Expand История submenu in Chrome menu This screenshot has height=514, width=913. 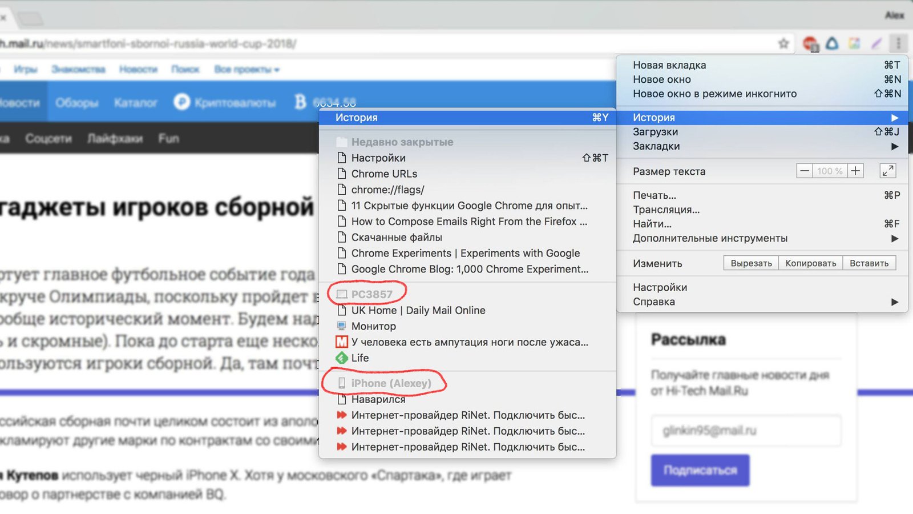click(762, 118)
